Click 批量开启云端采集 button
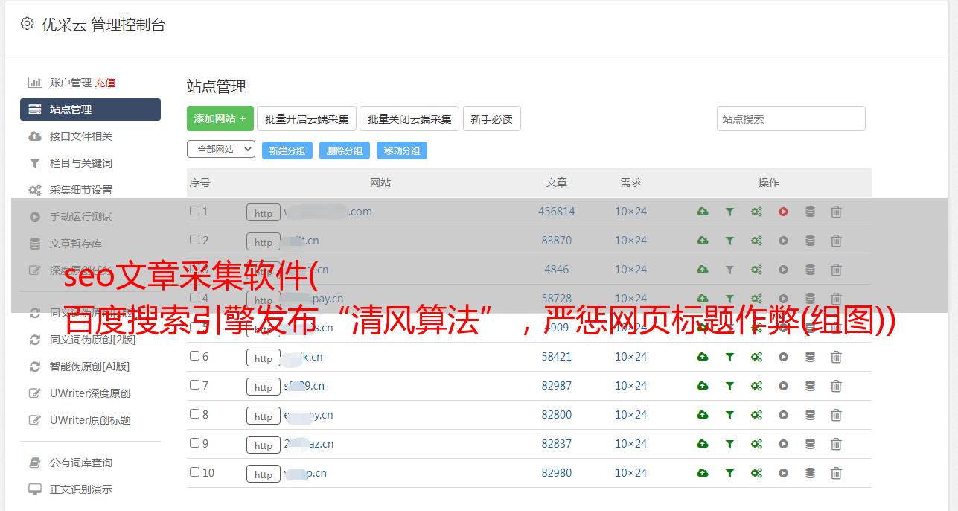Screen dimensions: 958x511 [307, 118]
